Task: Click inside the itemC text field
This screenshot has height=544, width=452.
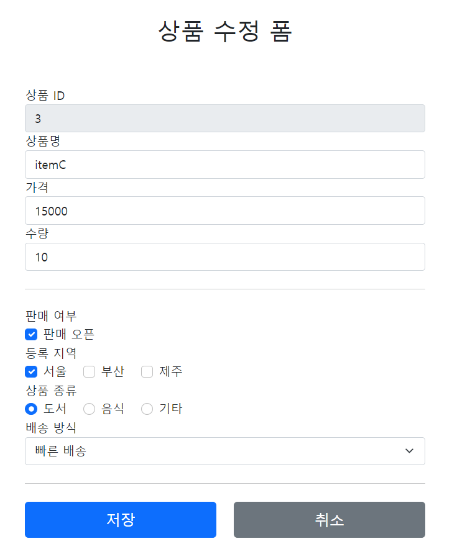Action: pos(224,164)
